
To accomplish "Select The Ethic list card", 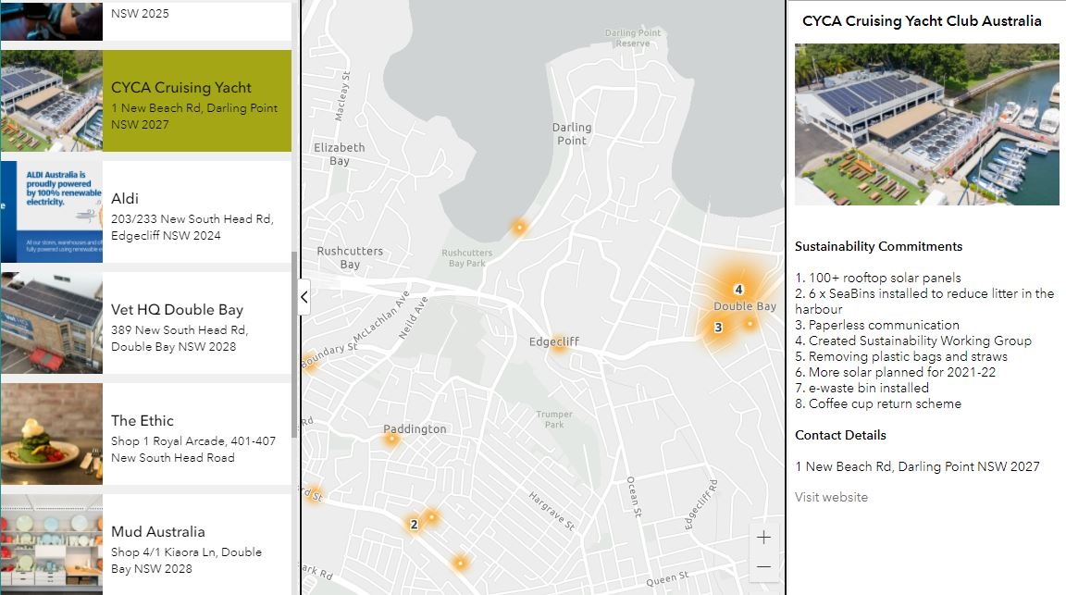I will pyautogui.click(x=146, y=434).
